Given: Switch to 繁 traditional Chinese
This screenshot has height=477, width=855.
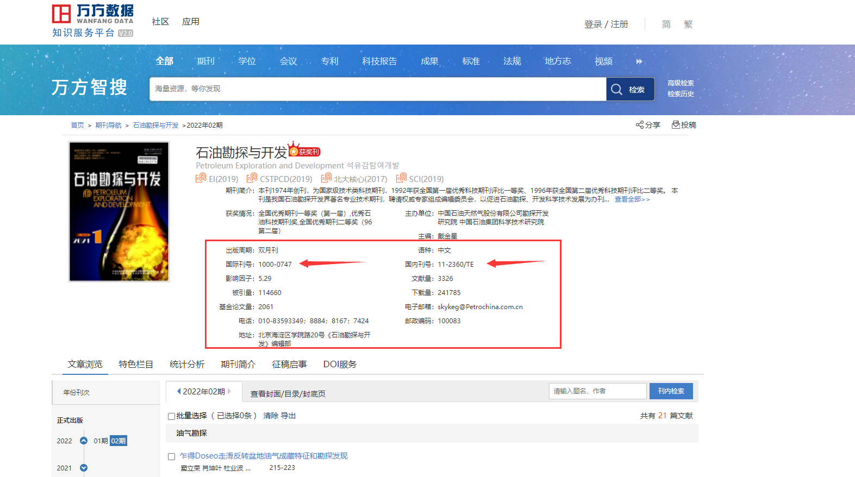Looking at the screenshot, I should (688, 24).
